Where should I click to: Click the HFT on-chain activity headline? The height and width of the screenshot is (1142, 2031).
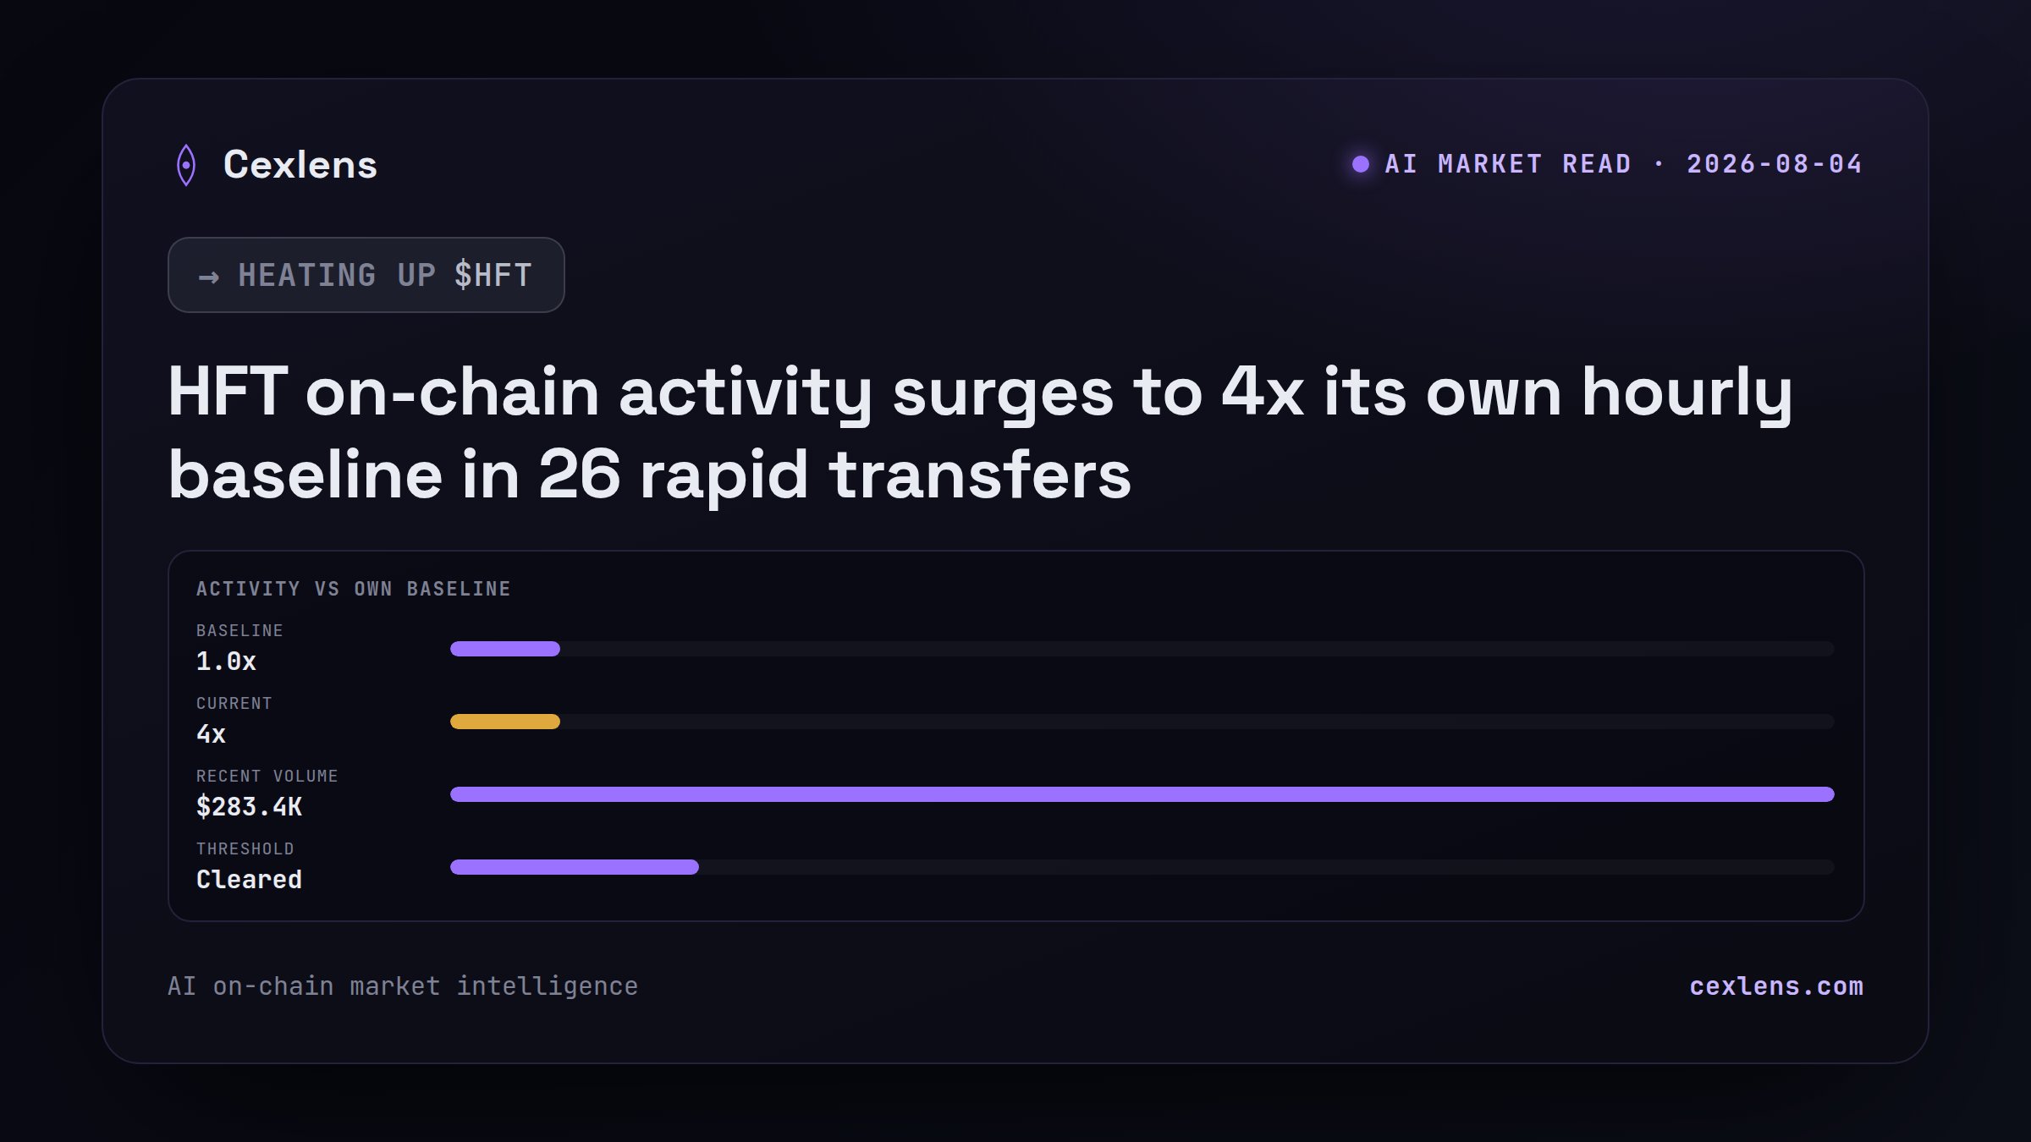point(980,432)
